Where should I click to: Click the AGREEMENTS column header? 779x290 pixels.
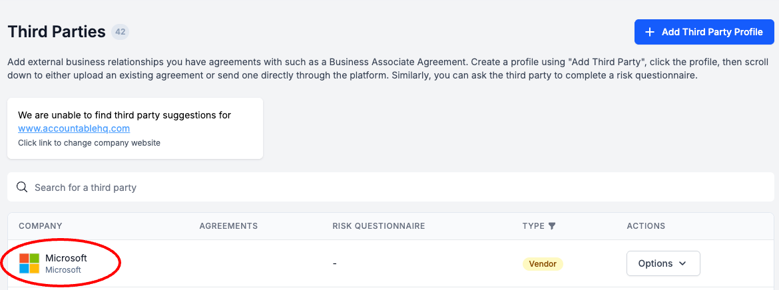tap(228, 226)
